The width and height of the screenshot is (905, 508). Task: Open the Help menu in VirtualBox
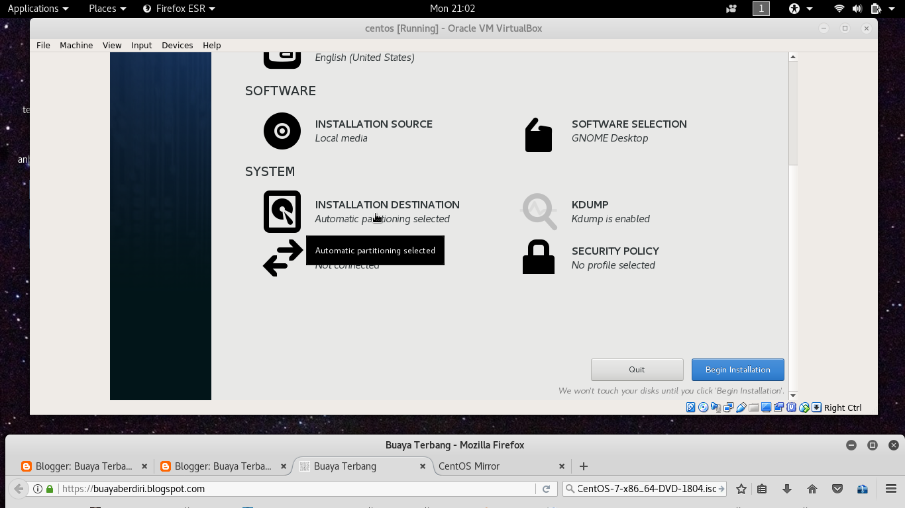click(x=212, y=45)
